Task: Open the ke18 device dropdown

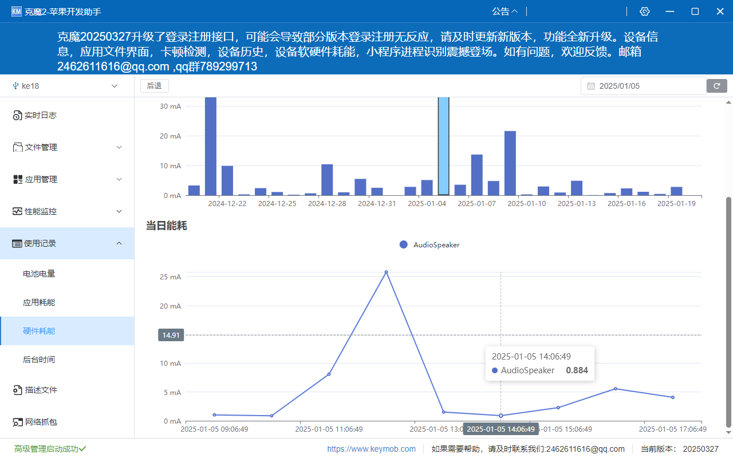Action: [67, 86]
